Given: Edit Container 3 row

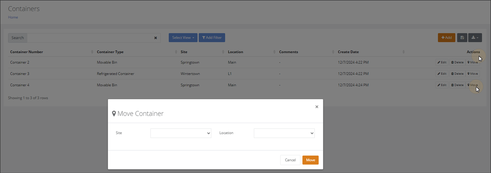Looking at the screenshot, I should point(442,74).
